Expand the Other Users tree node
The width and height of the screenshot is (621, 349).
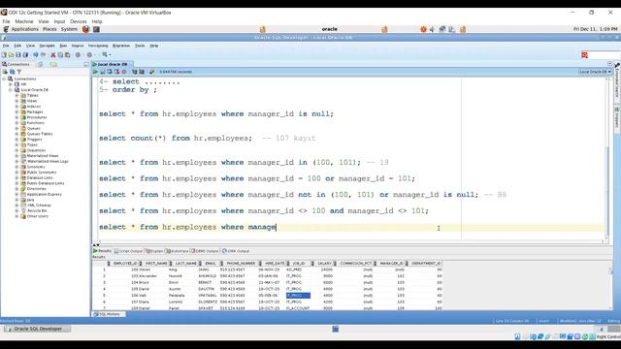coord(17,216)
